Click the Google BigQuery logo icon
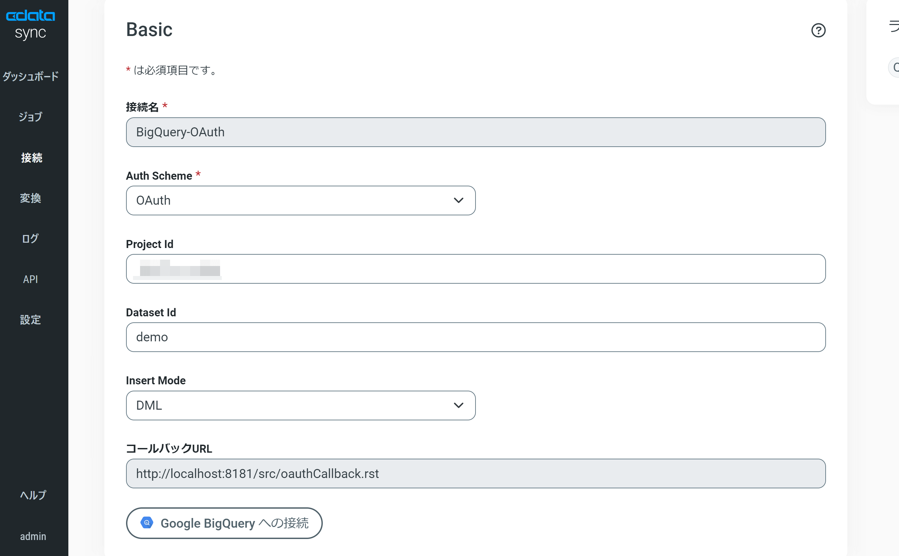 pyautogui.click(x=147, y=523)
